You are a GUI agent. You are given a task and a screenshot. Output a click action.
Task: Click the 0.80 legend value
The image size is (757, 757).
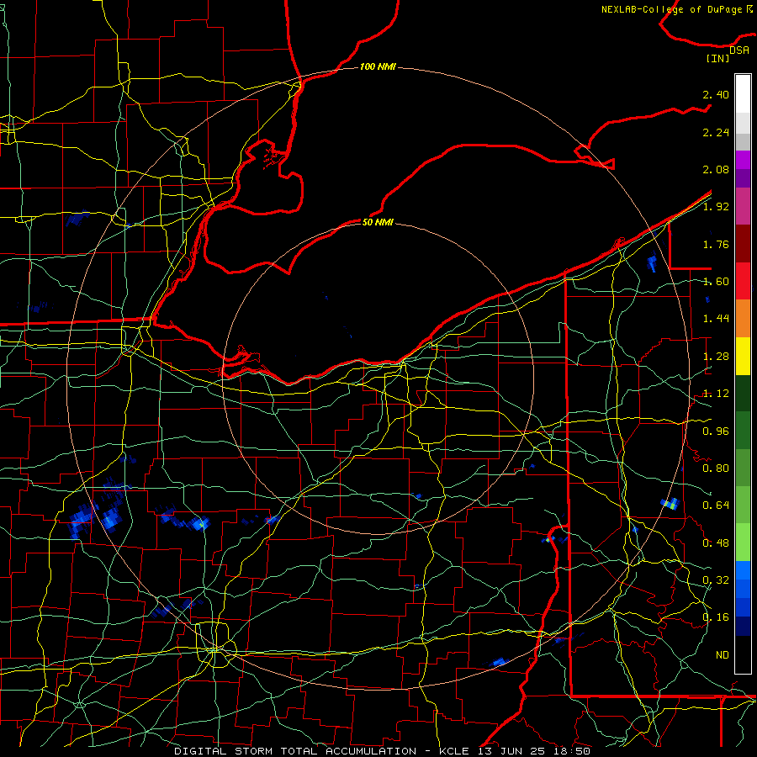716,468
